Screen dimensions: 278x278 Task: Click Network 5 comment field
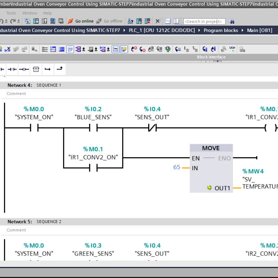[x=142, y=230]
